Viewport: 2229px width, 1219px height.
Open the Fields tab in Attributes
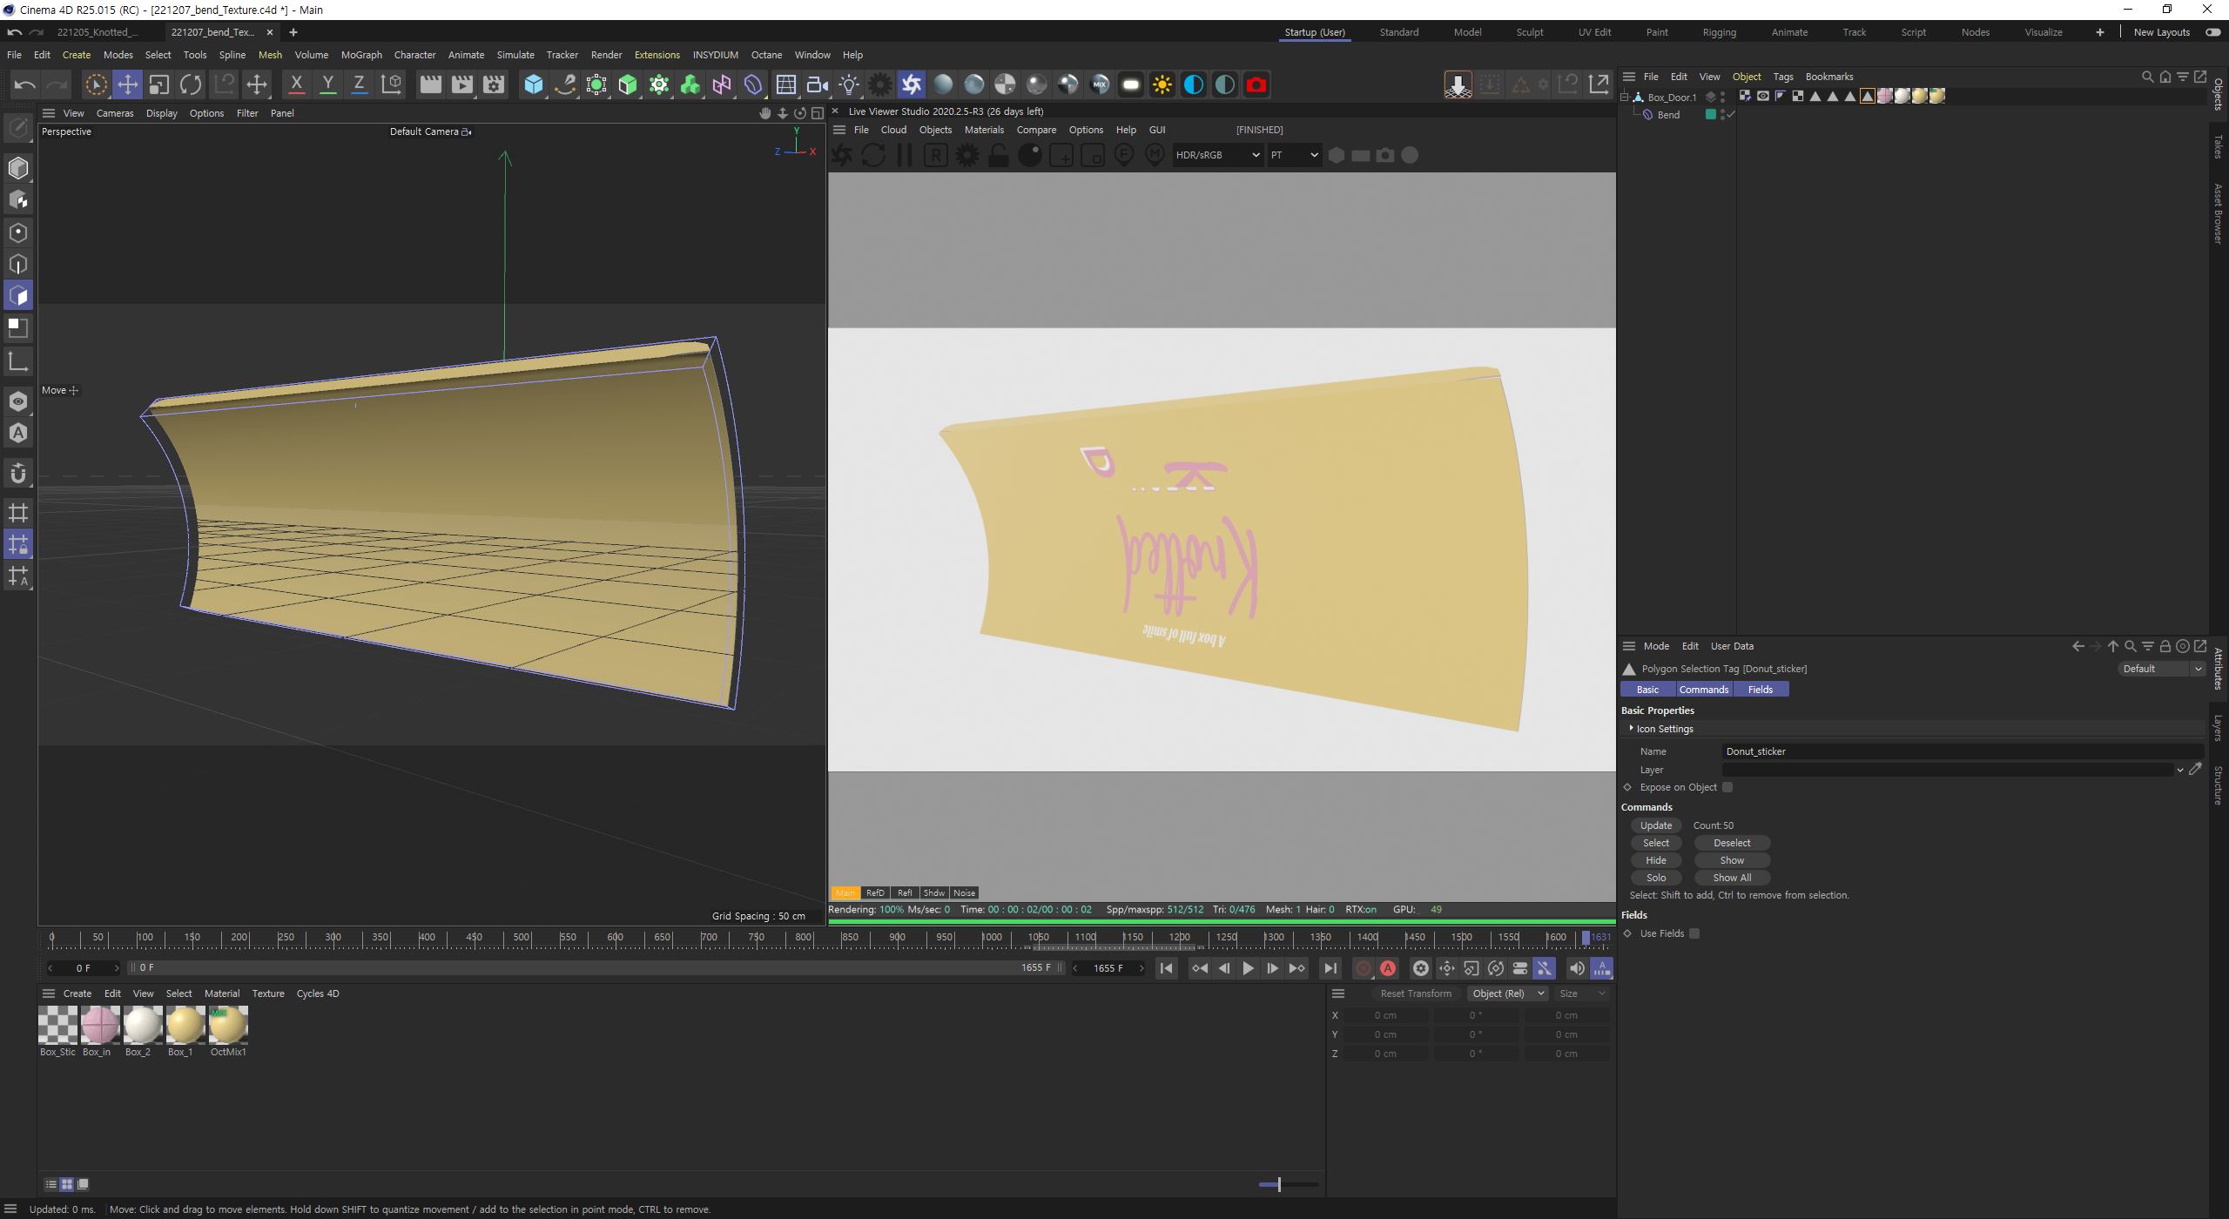pyautogui.click(x=1760, y=690)
